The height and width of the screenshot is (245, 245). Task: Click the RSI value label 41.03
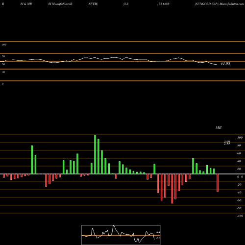click(225, 64)
